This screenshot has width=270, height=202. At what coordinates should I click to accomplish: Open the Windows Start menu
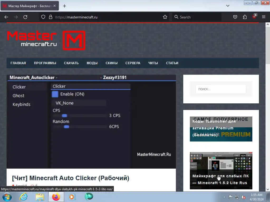7,197
